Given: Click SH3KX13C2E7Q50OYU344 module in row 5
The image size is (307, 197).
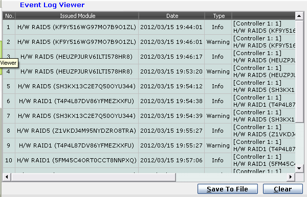Looking at the screenshot, I should coord(77,86).
